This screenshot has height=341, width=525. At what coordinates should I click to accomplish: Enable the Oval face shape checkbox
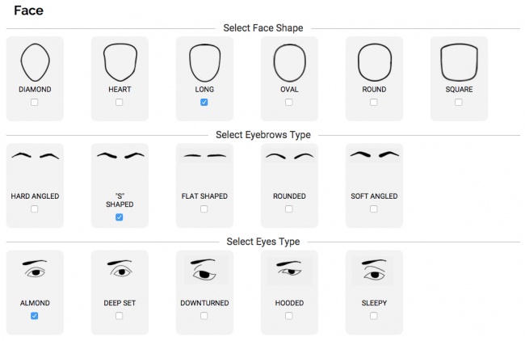[x=288, y=103]
